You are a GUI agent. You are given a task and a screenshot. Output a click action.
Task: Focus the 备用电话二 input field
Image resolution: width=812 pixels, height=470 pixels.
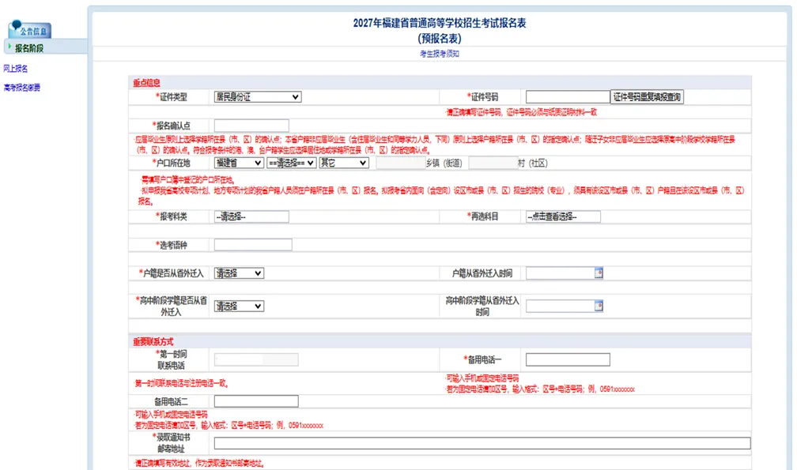[x=256, y=401]
